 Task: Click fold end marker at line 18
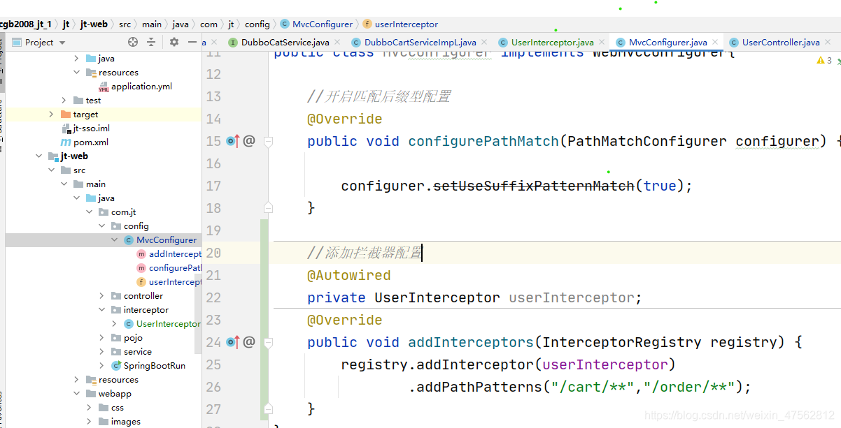click(x=267, y=208)
